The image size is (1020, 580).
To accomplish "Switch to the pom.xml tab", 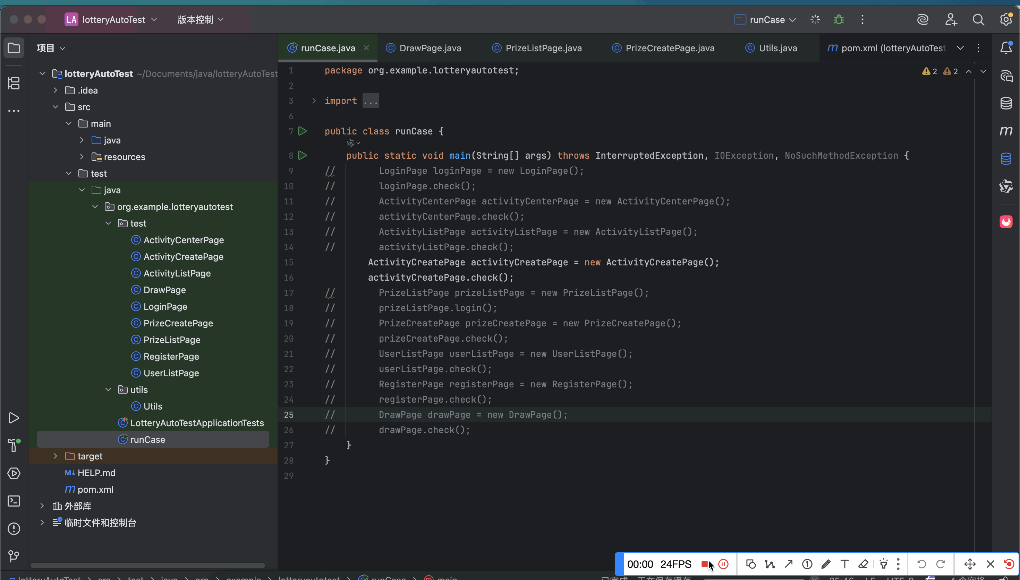I will coord(886,48).
